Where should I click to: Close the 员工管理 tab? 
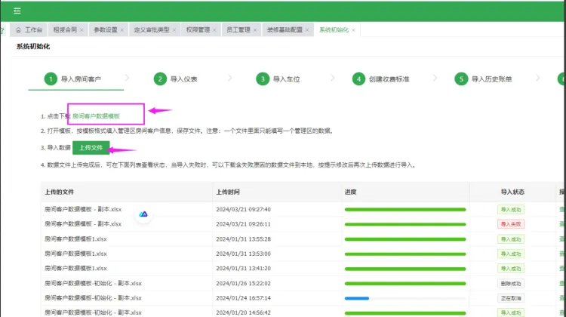coord(255,30)
